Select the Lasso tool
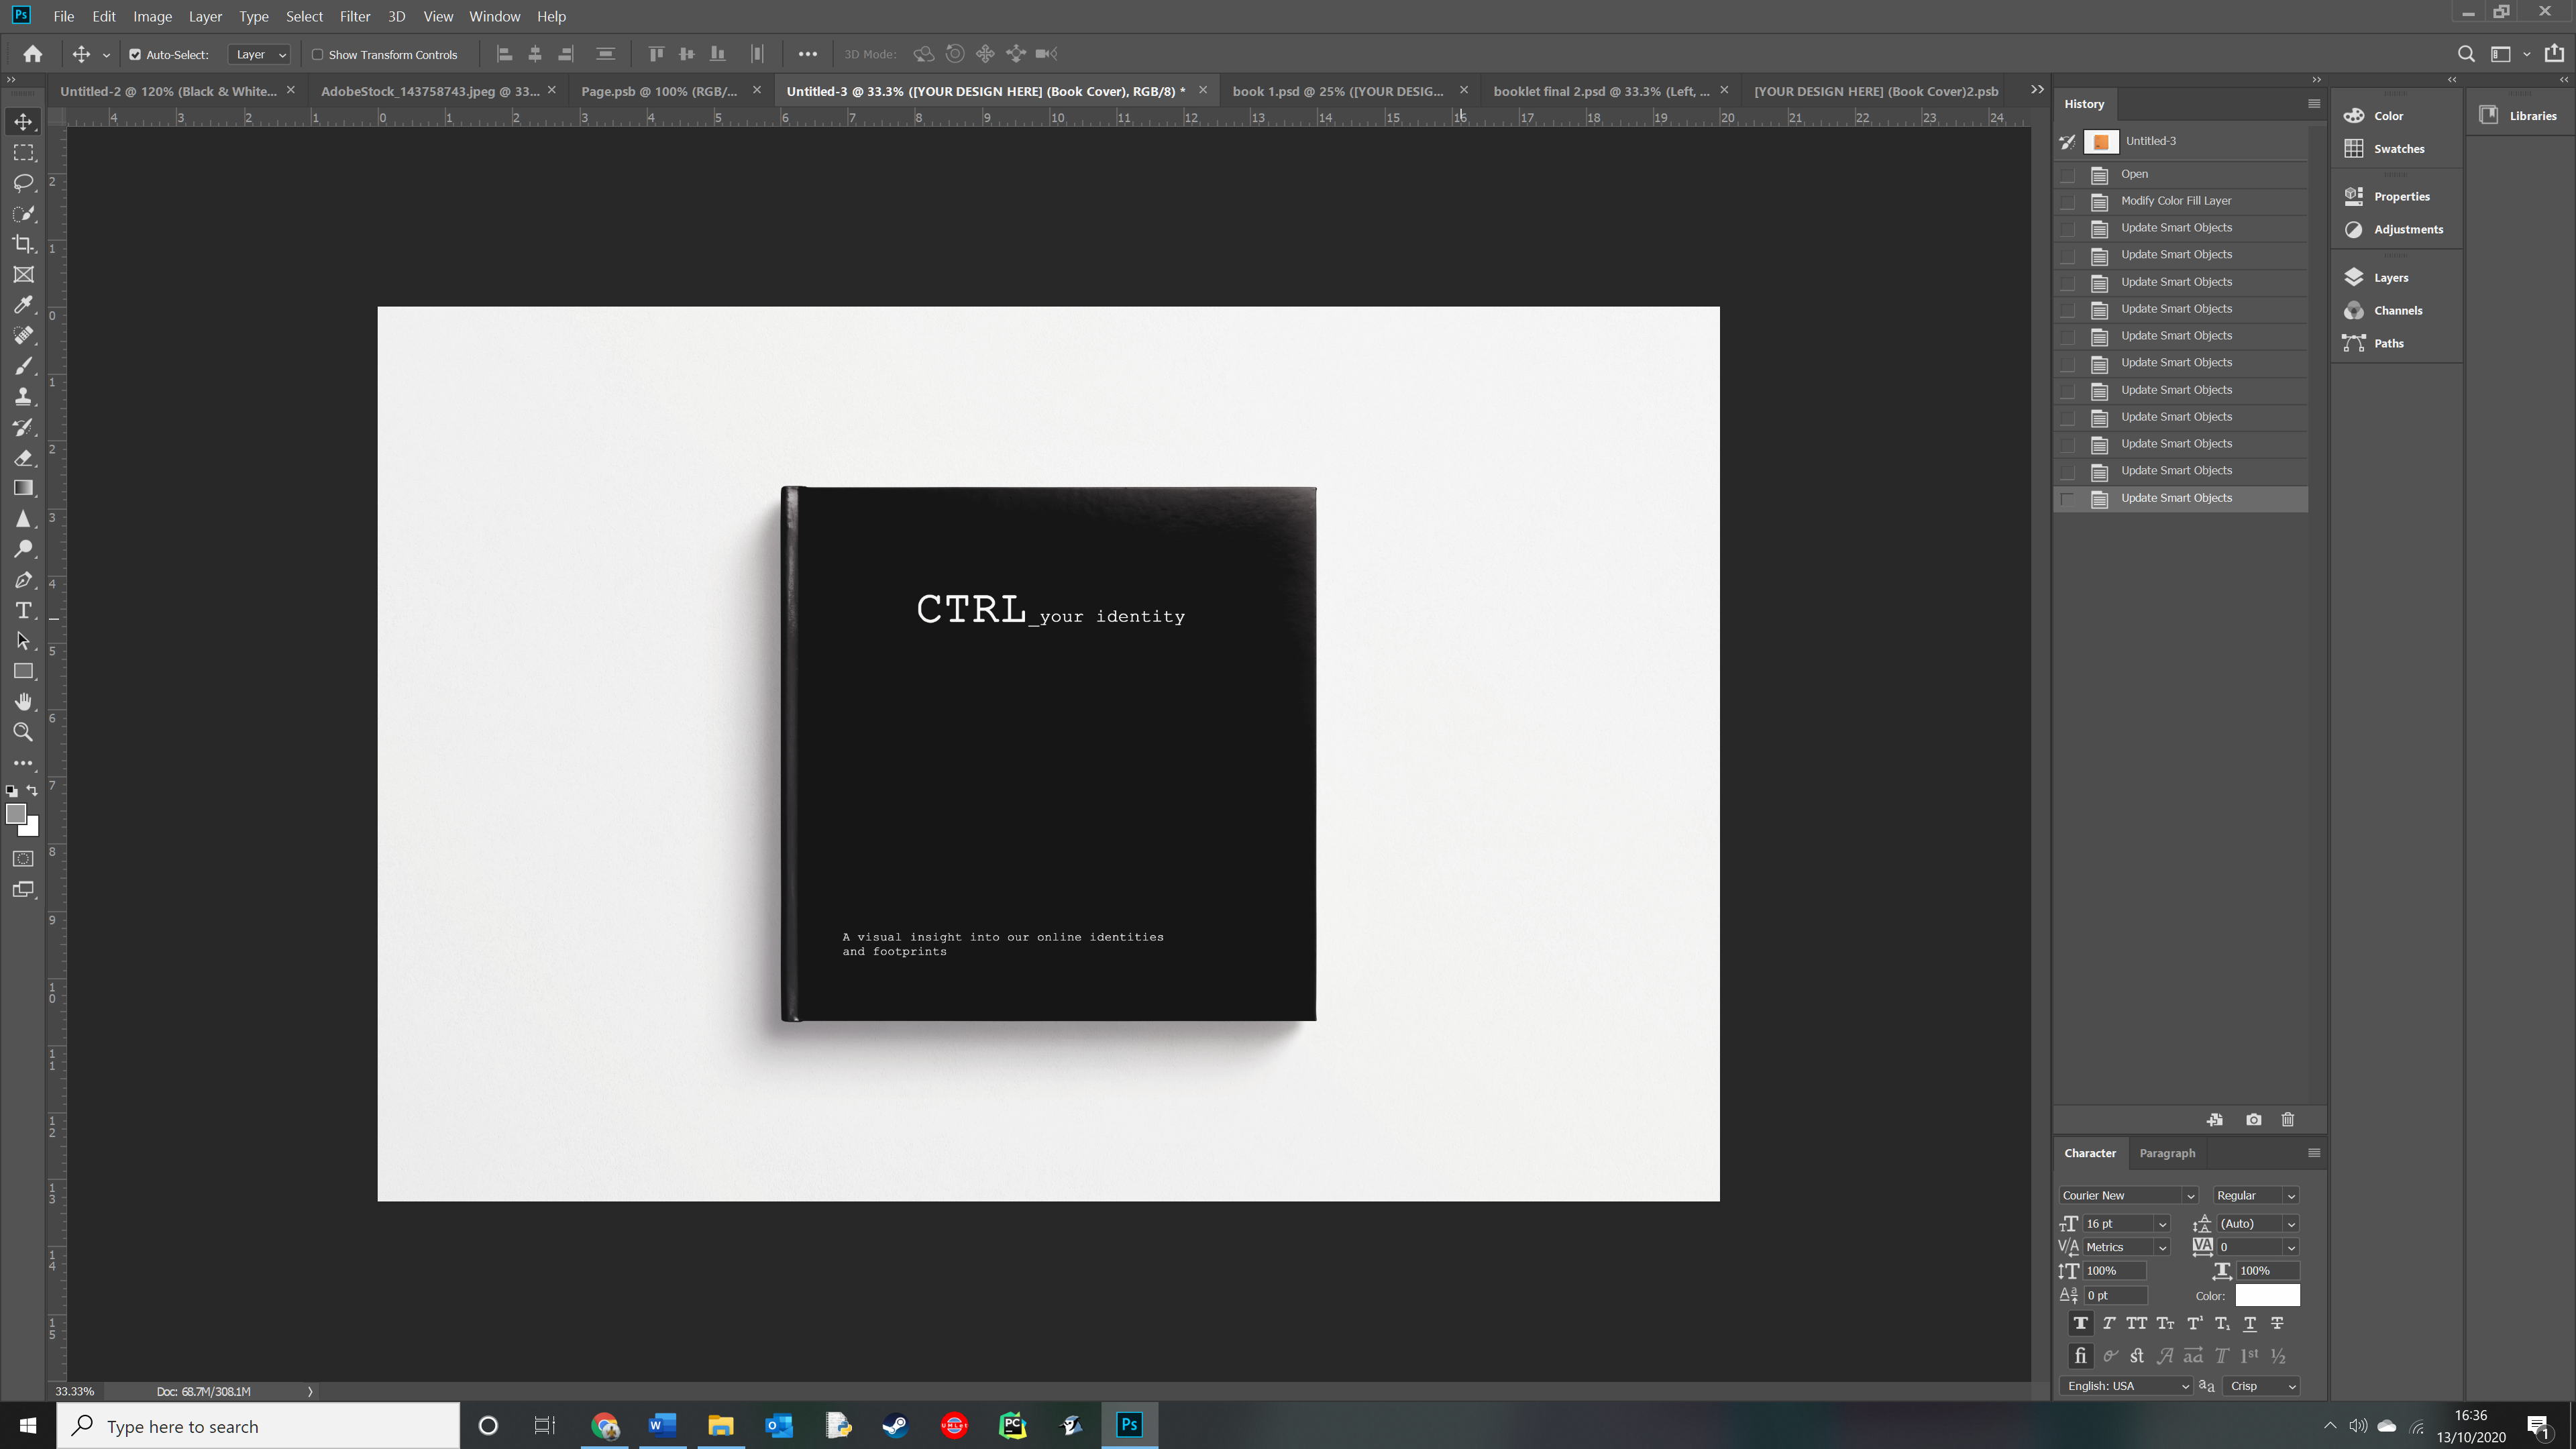This screenshot has height=1449, width=2576. 23,183
